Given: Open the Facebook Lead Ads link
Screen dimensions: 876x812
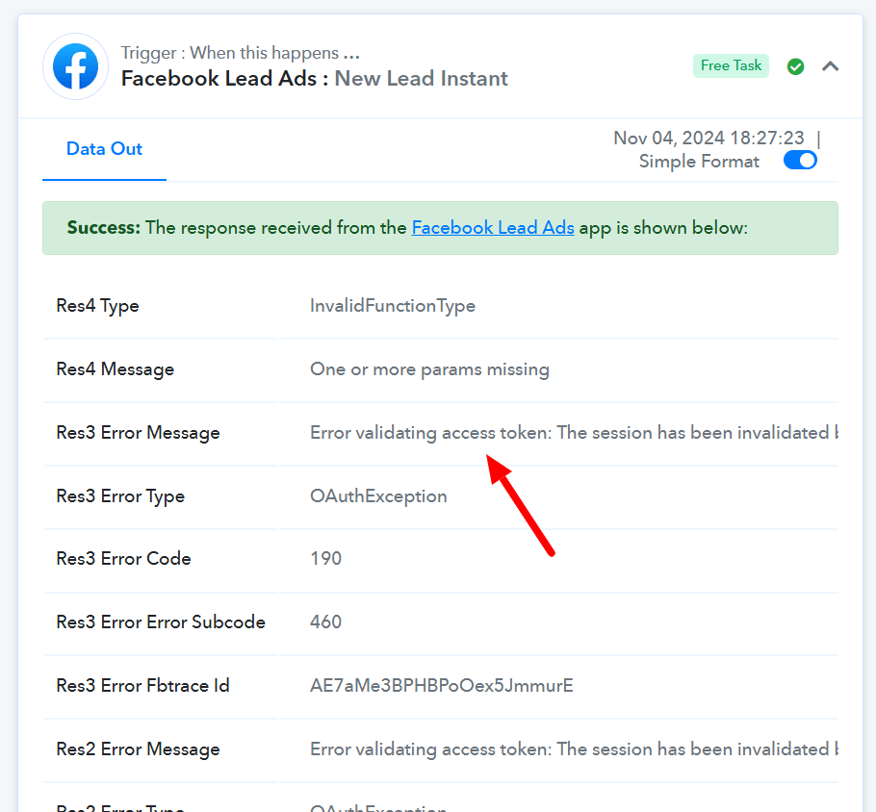Looking at the screenshot, I should (493, 228).
